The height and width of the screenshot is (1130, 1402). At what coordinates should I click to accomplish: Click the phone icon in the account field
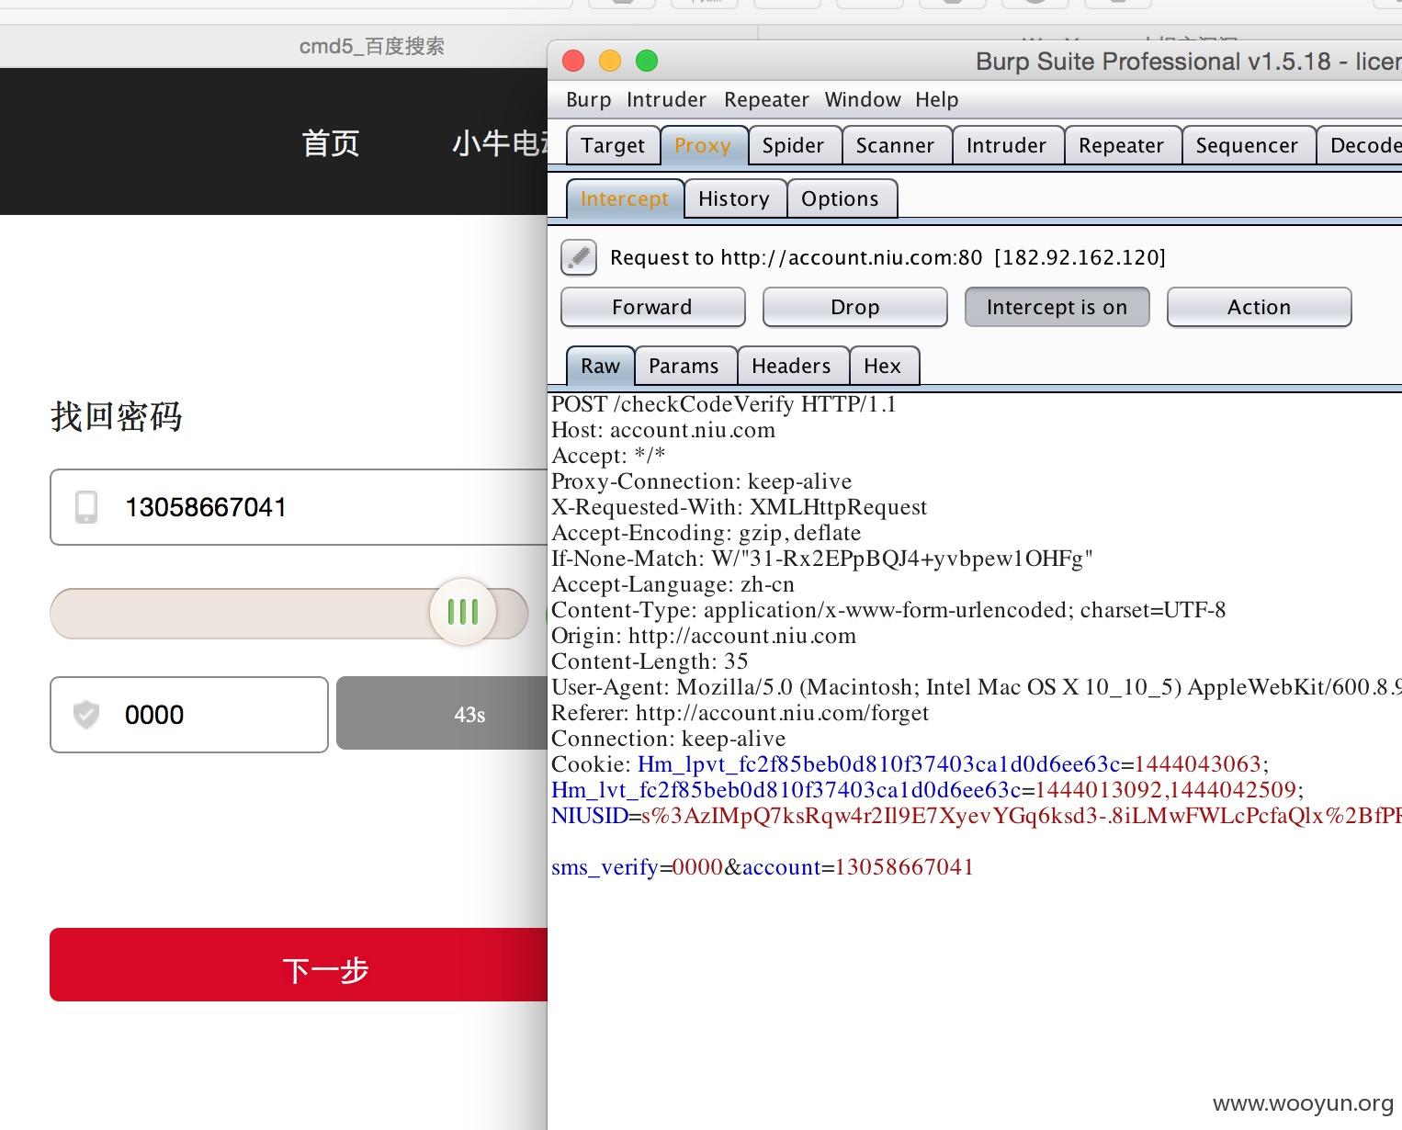tap(86, 507)
